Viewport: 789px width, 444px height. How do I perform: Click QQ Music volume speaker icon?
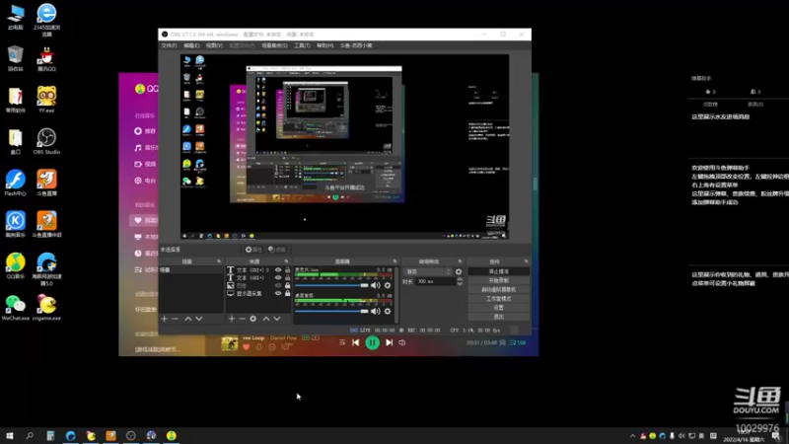pos(402,342)
